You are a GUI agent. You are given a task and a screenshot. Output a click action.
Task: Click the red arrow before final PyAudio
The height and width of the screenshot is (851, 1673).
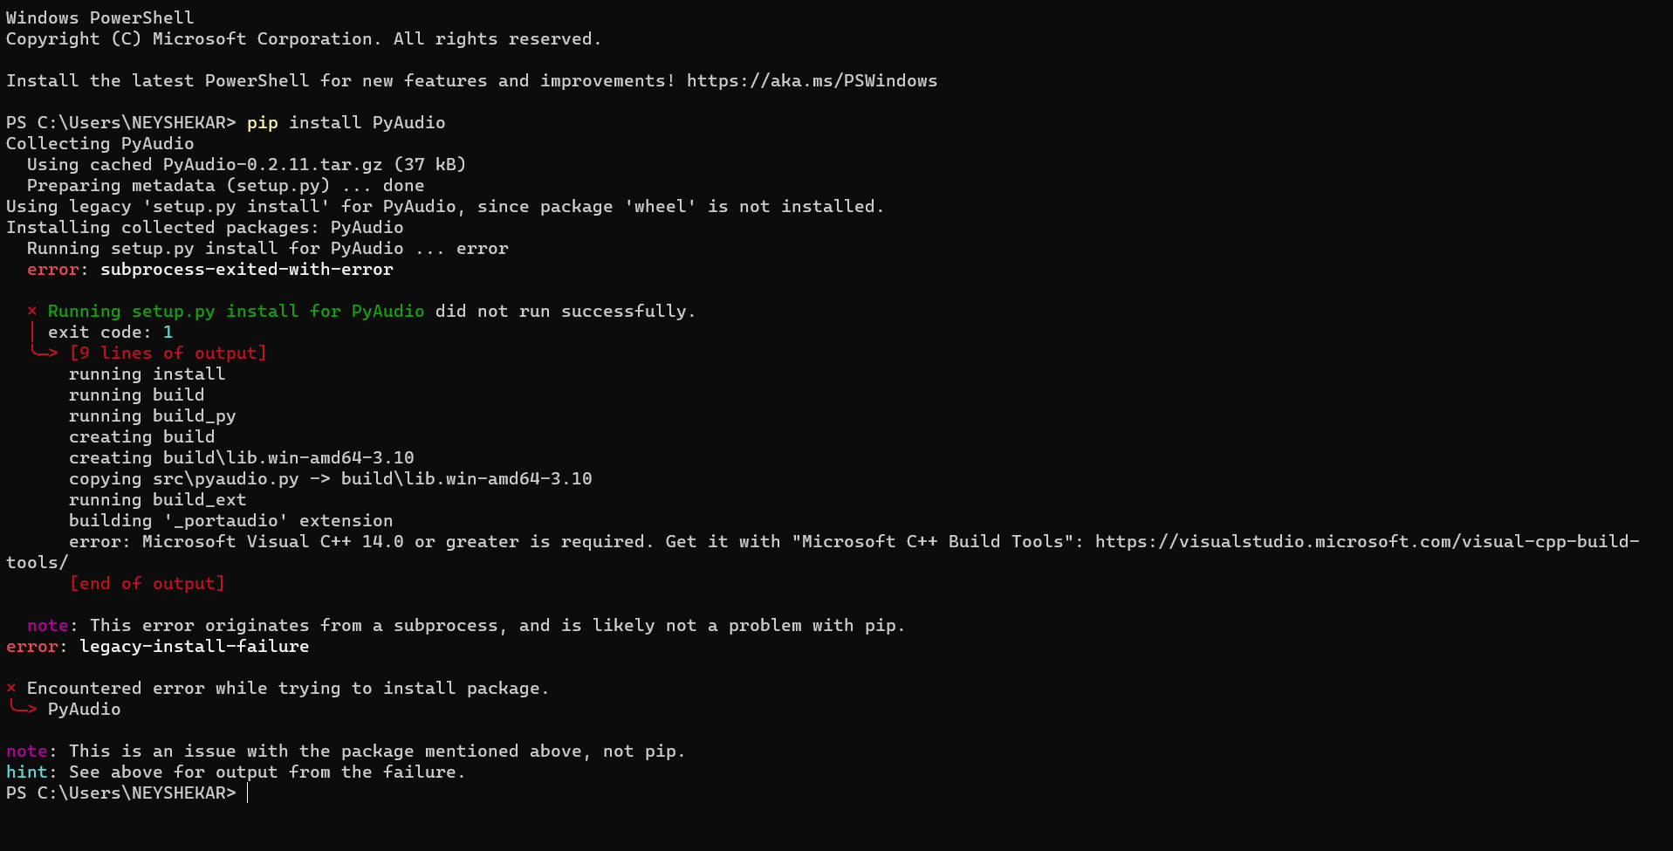coord(24,708)
